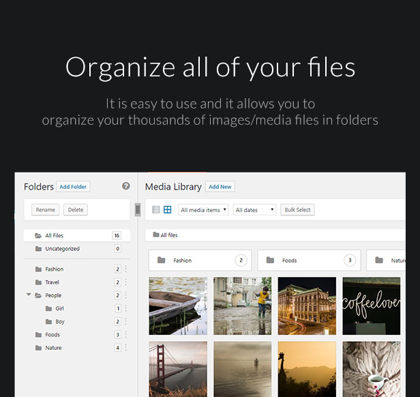Open the All dates dropdown

[254, 210]
